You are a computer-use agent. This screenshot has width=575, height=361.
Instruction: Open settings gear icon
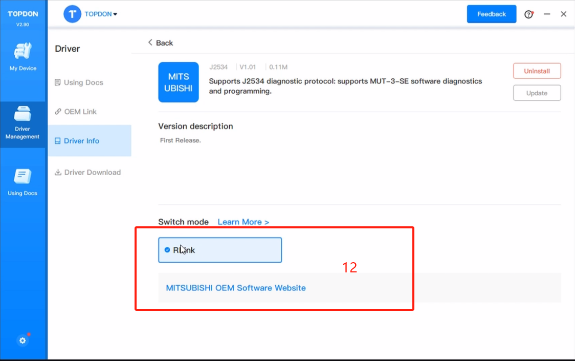pyautogui.click(x=23, y=340)
